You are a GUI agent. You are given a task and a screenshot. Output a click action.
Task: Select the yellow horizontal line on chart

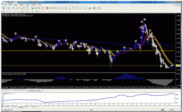[88, 51]
